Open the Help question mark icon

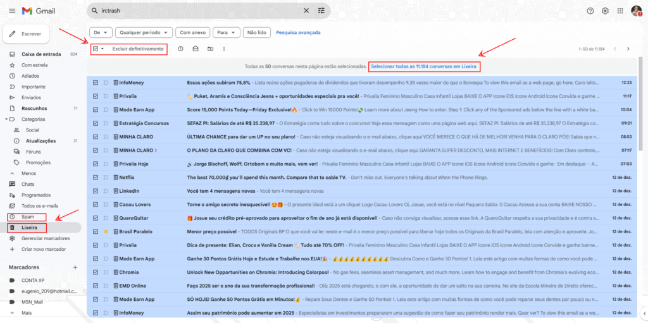coord(590,11)
